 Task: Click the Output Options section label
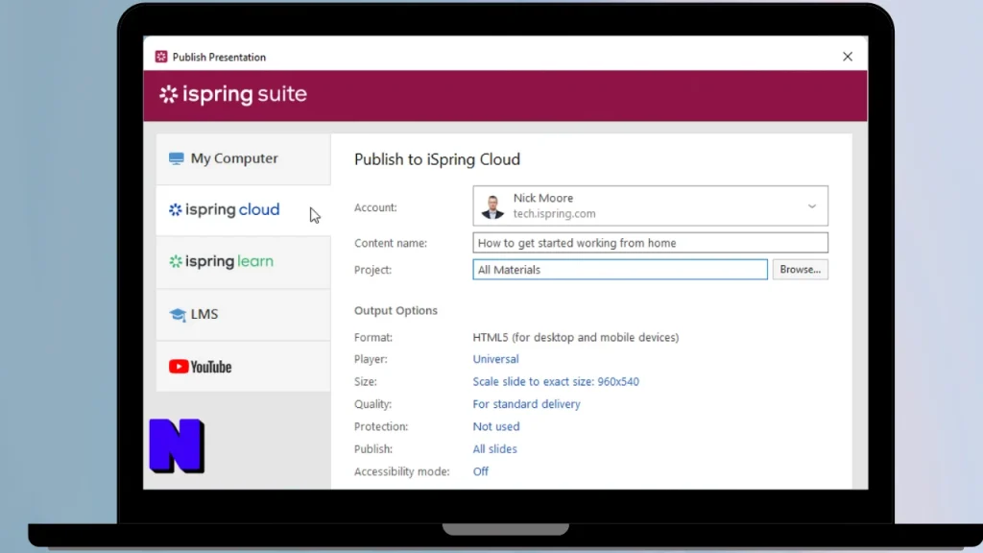pos(396,310)
